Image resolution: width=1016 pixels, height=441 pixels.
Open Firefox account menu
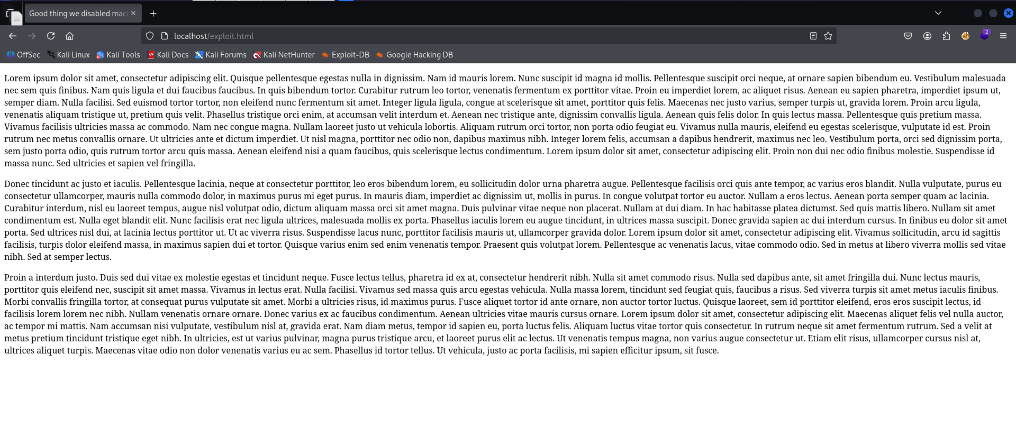pos(927,36)
